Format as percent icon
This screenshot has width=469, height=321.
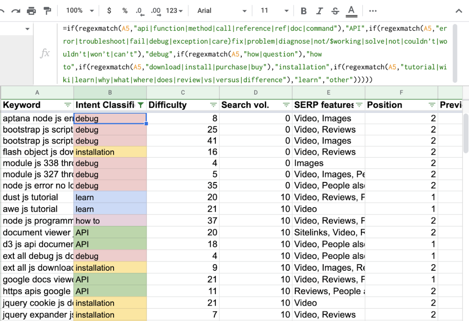pos(125,11)
